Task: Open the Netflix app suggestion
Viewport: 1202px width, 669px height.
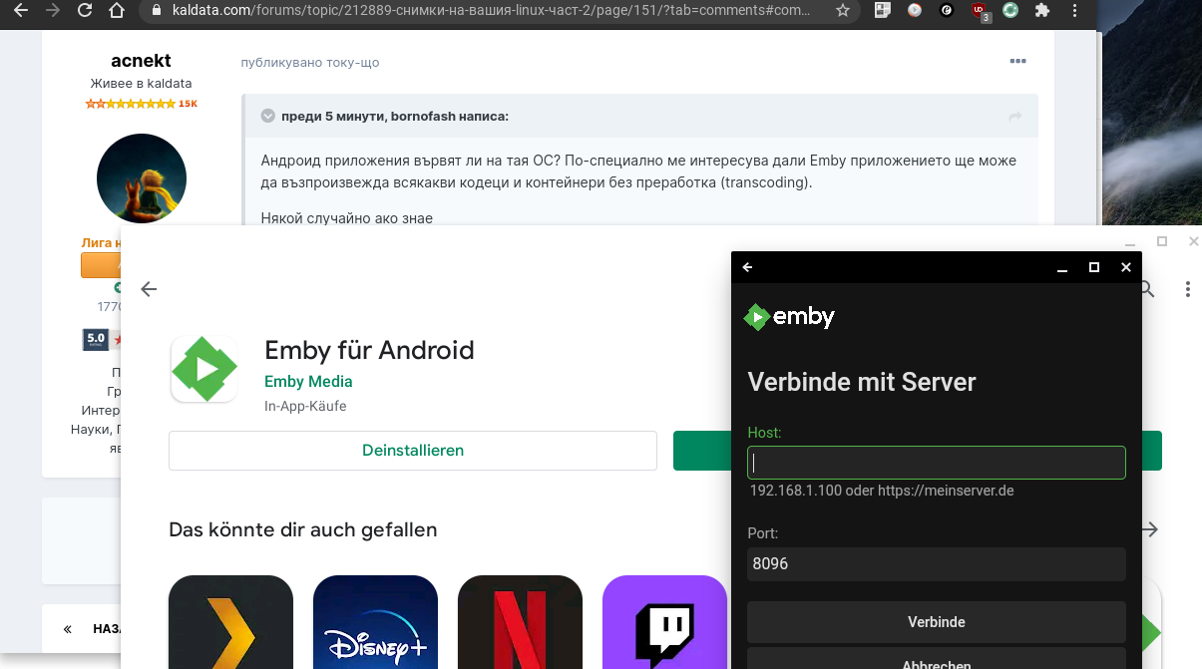Action: tap(520, 622)
